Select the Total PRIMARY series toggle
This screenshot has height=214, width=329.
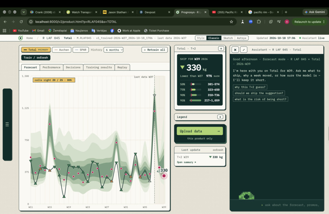[x=36, y=50]
